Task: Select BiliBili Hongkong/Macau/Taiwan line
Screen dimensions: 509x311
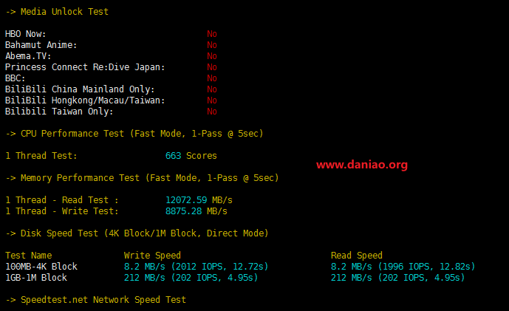Action: [x=85, y=100]
